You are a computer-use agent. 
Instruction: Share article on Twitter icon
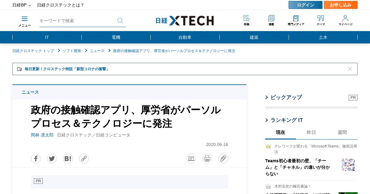pos(52,159)
